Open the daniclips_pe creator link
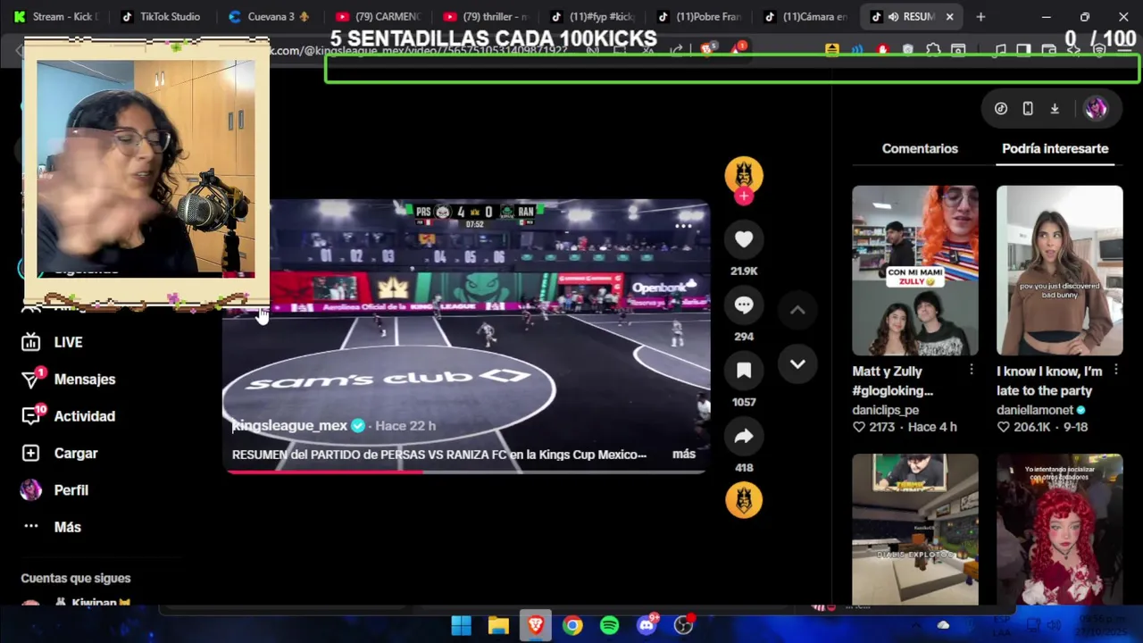1143x643 pixels. coord(885,410)
